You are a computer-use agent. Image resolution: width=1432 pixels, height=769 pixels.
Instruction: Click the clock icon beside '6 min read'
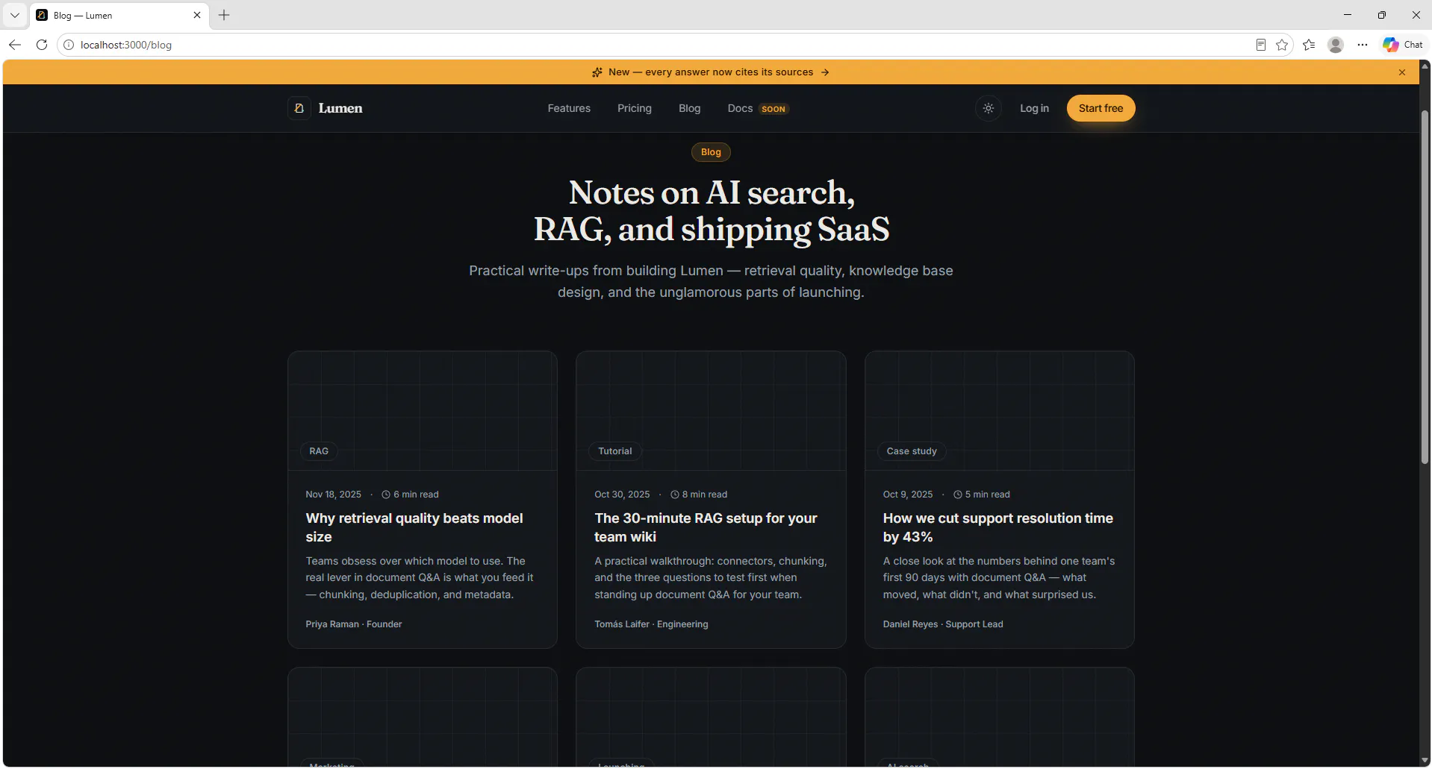pyautogui.click(x=386, y=495)
